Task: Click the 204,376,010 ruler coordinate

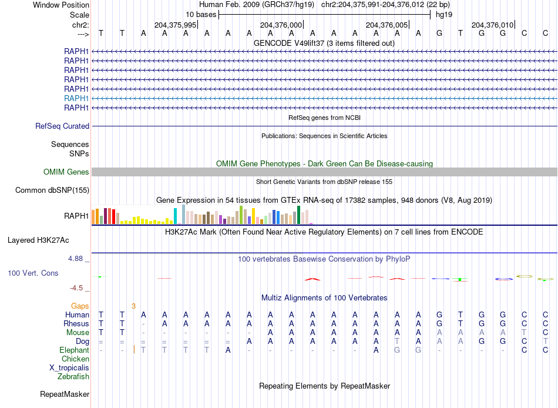Action: pyautogui.click(x=492, y=25)
